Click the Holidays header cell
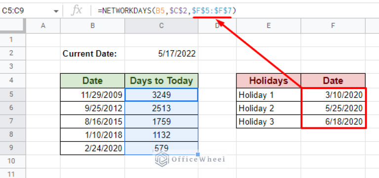The height and width of the screenshot is (178, 379). (268, 81)
